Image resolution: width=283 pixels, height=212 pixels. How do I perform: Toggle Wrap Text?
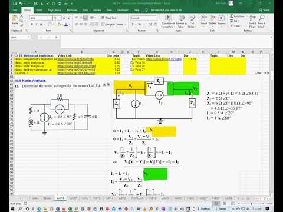pyautogui.click(x=108, y=18)
